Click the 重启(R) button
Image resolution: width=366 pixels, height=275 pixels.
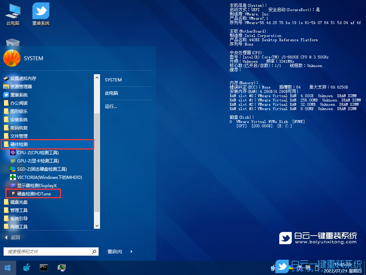pos(115,252)
